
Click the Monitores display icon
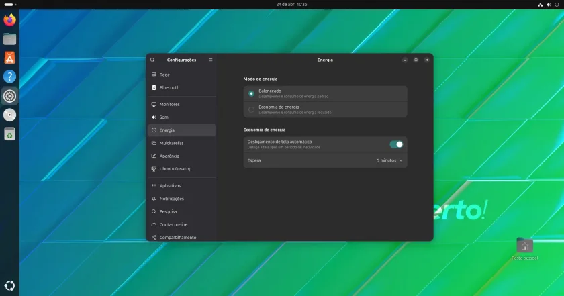(154, 104)
